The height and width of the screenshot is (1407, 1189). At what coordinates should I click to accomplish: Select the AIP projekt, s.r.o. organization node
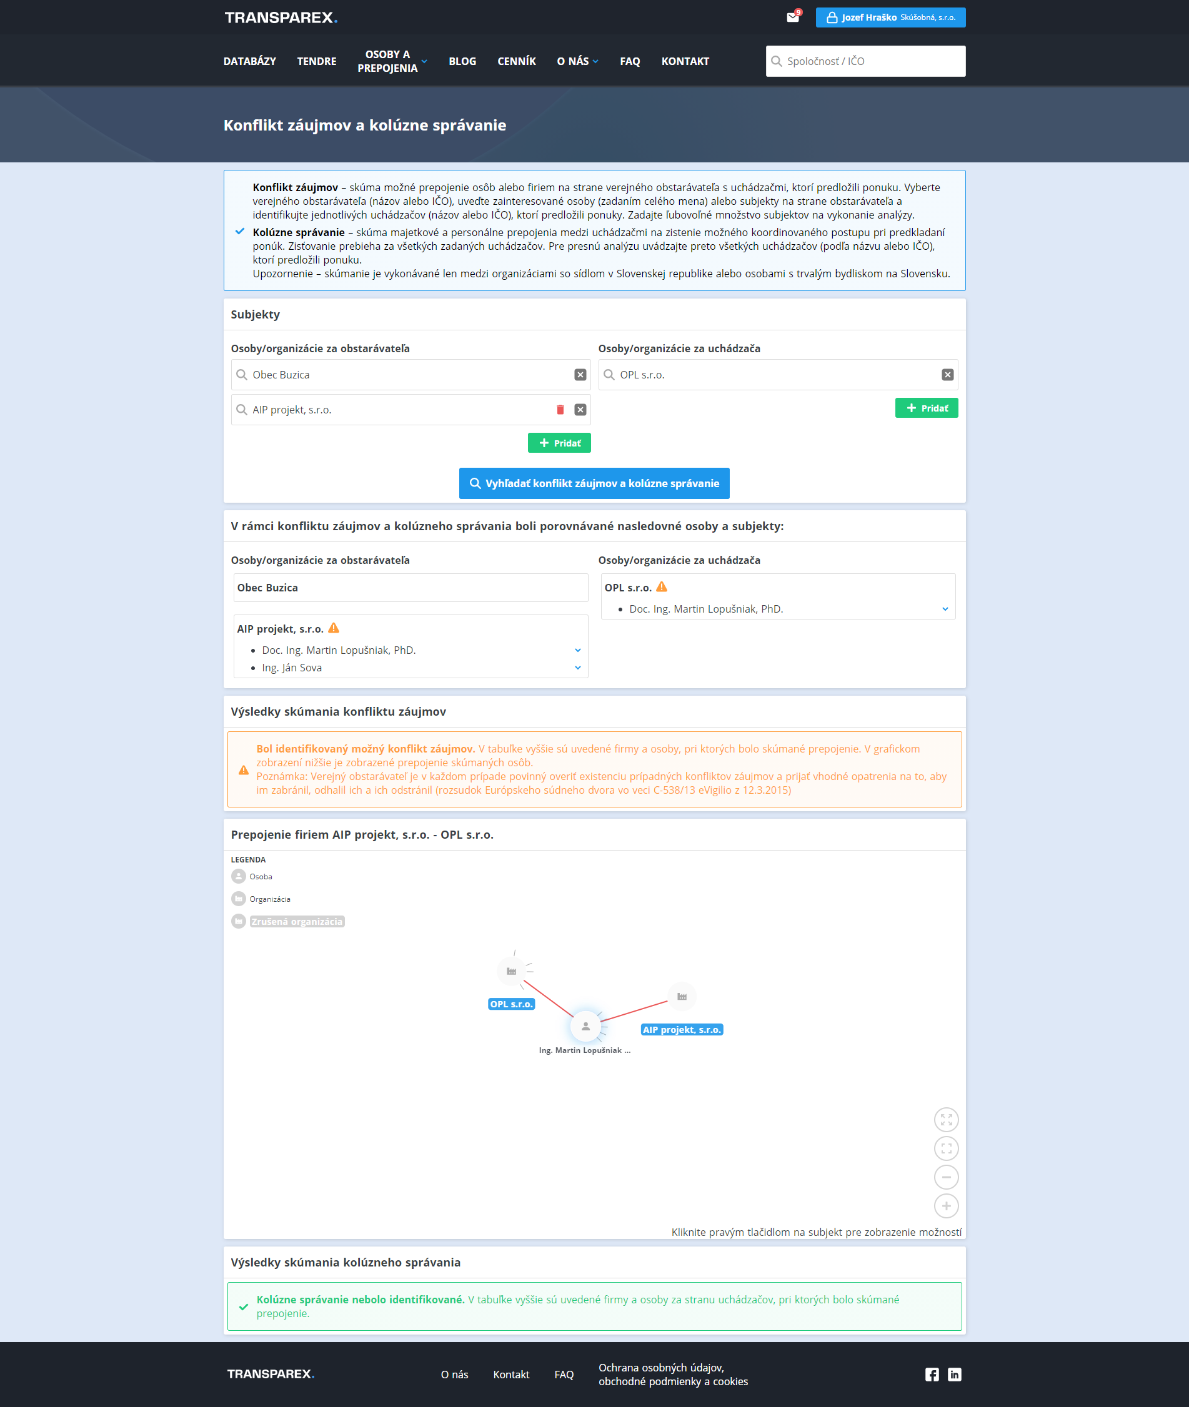682,996
